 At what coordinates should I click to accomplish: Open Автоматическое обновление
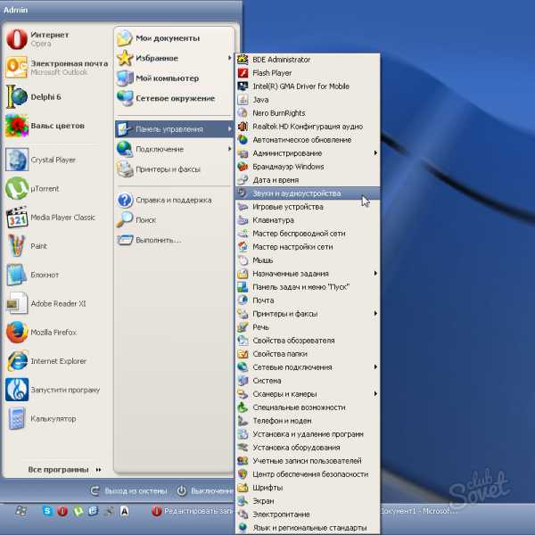point(308,140)
